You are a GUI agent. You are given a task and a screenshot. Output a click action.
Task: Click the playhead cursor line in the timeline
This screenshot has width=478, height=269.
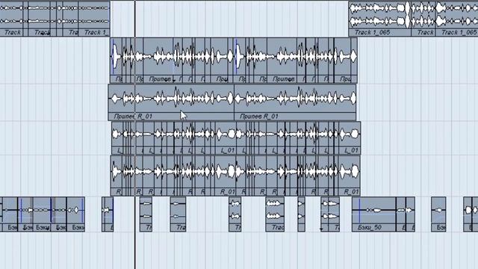click(135, 134)
